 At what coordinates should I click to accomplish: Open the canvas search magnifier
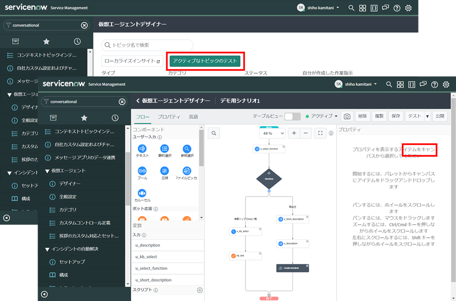click(214, 133)
